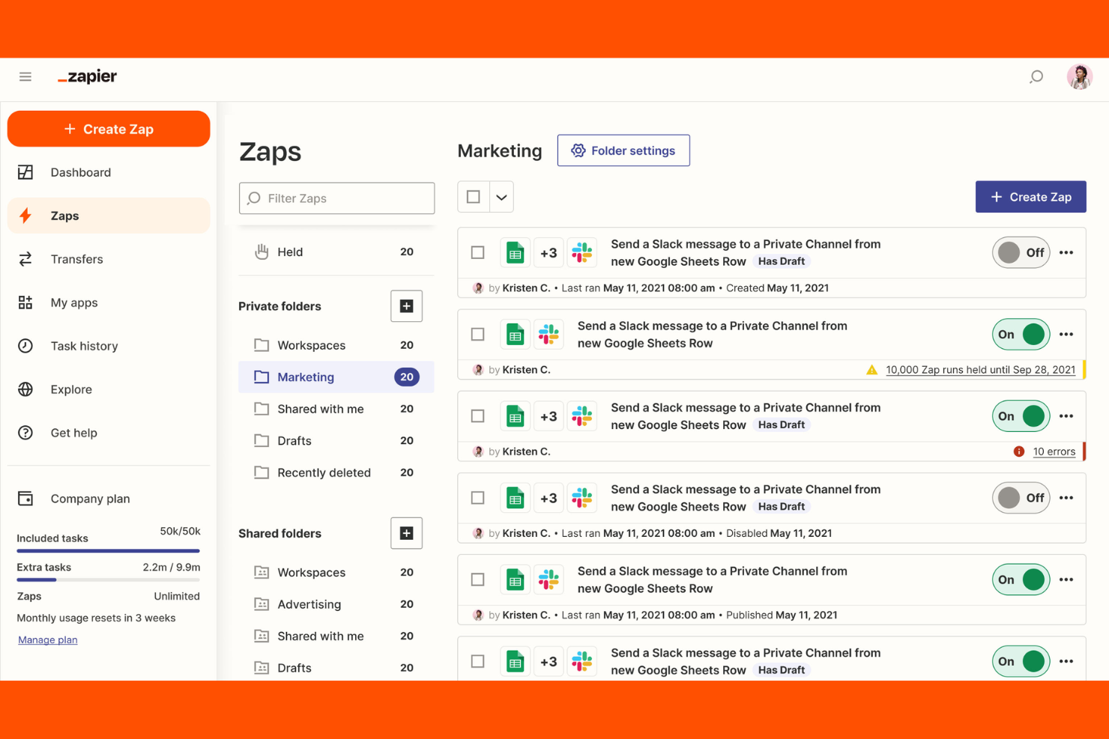Toggle the Zap published May 11, 2021
The image size is (1109, 739).
pyautogui.click(x=1021, y=580)
